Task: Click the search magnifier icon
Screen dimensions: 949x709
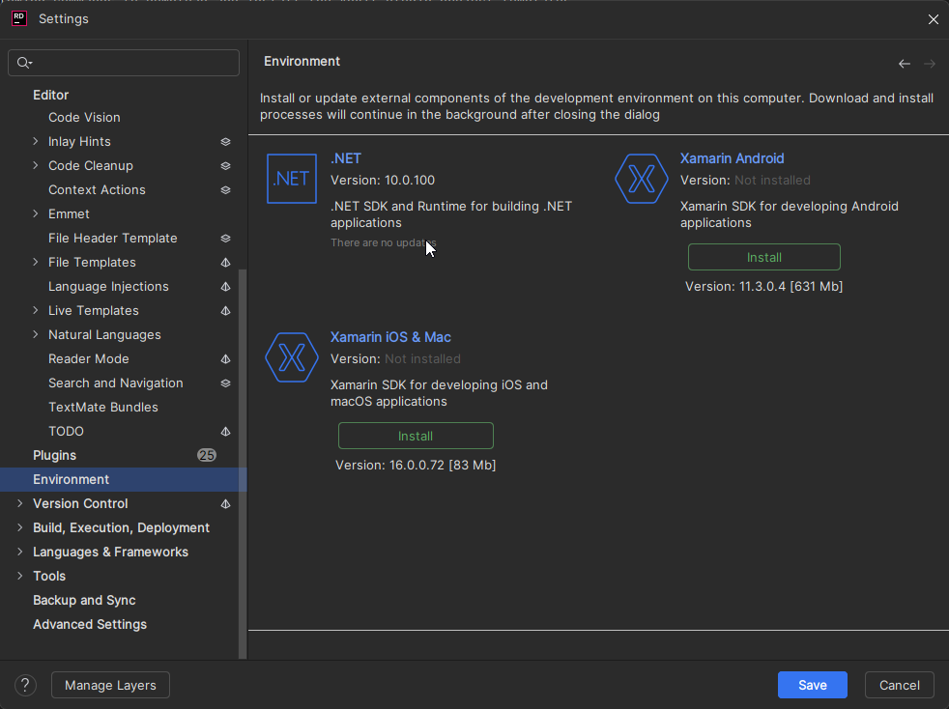Action: click(x=24, y=63)
